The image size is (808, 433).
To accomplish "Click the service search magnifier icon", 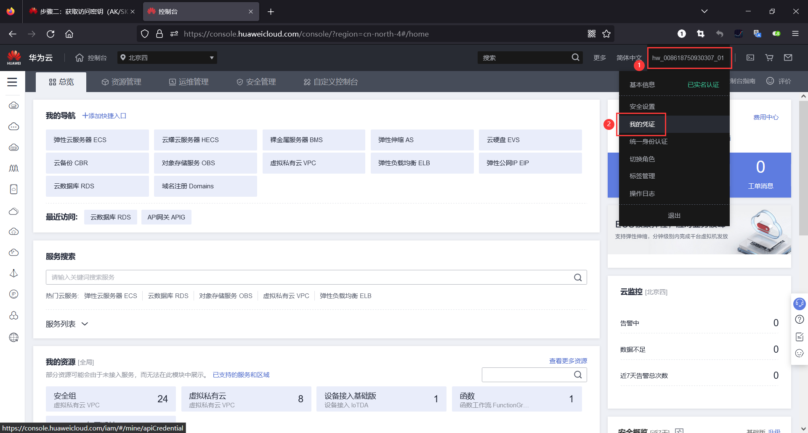I will pyautogui.click(x=578, y=277).
